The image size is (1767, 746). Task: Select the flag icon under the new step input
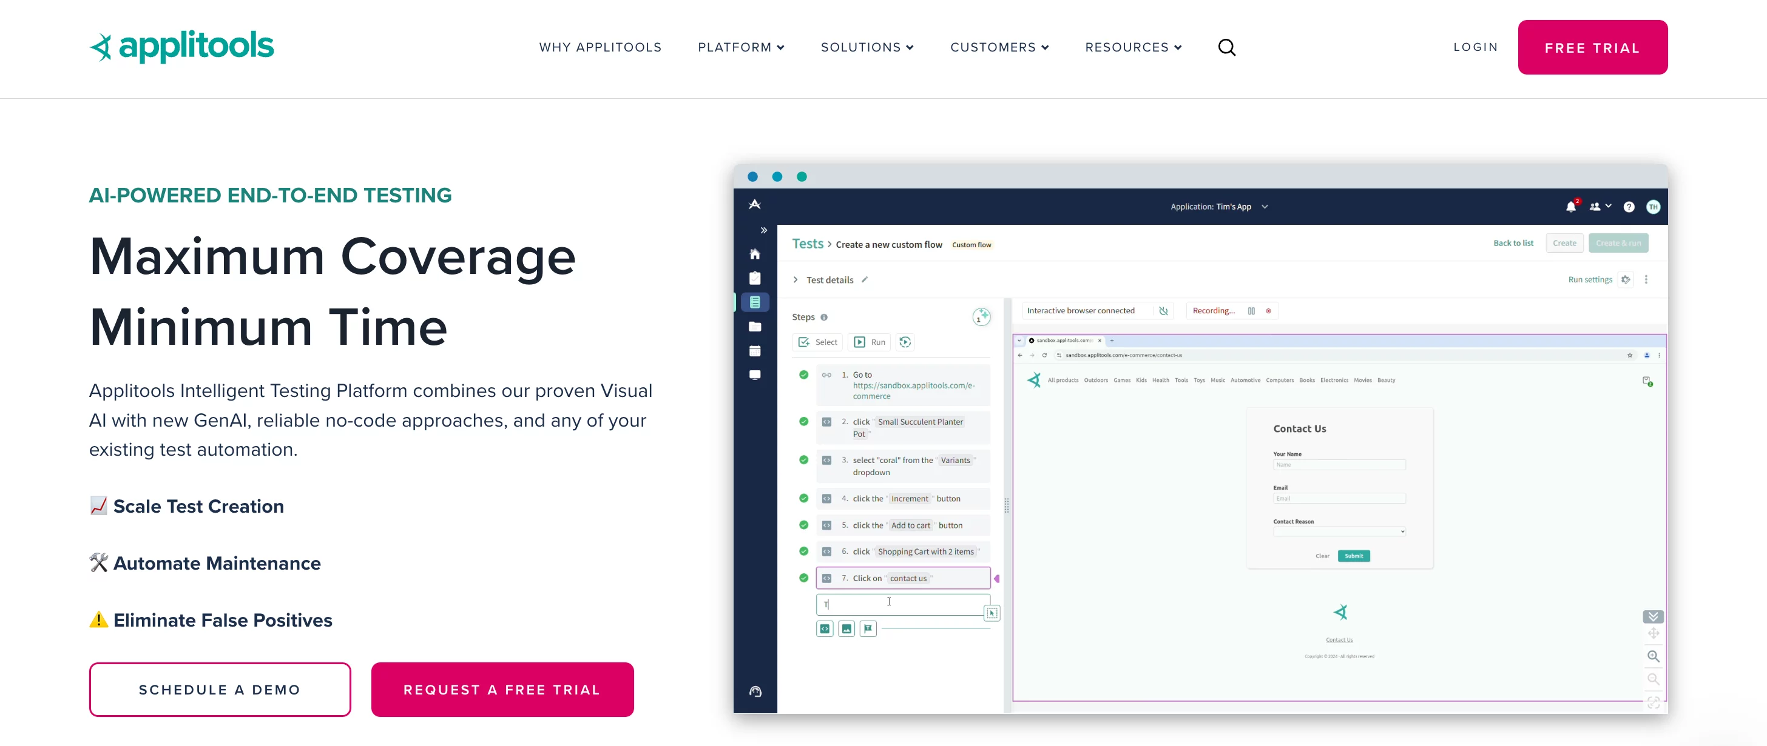868,629
